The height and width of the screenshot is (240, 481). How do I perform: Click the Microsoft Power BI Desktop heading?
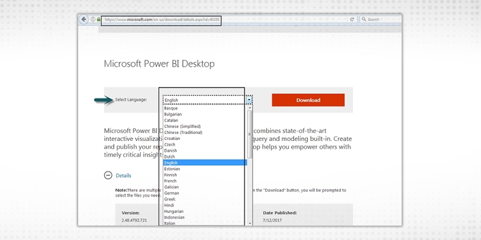(x=159, y=64)
